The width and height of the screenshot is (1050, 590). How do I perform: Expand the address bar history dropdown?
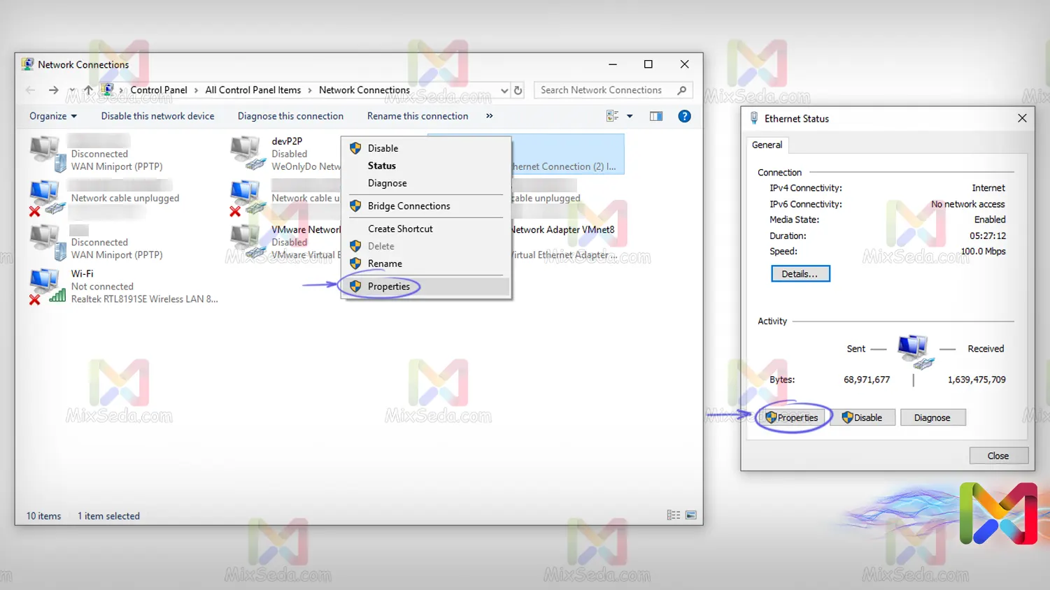[x=504, y=90]
